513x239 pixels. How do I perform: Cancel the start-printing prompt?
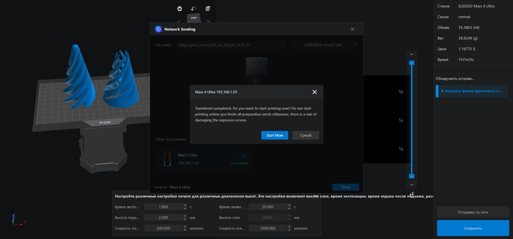coord(306,135)
